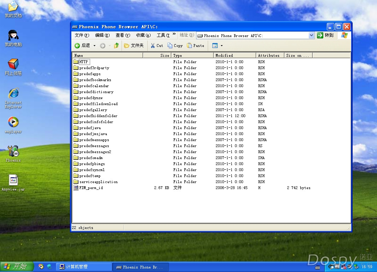Select the 网上邻居 desktop icon
Screen dimensions: 377x272
click(x=13, y=67)
